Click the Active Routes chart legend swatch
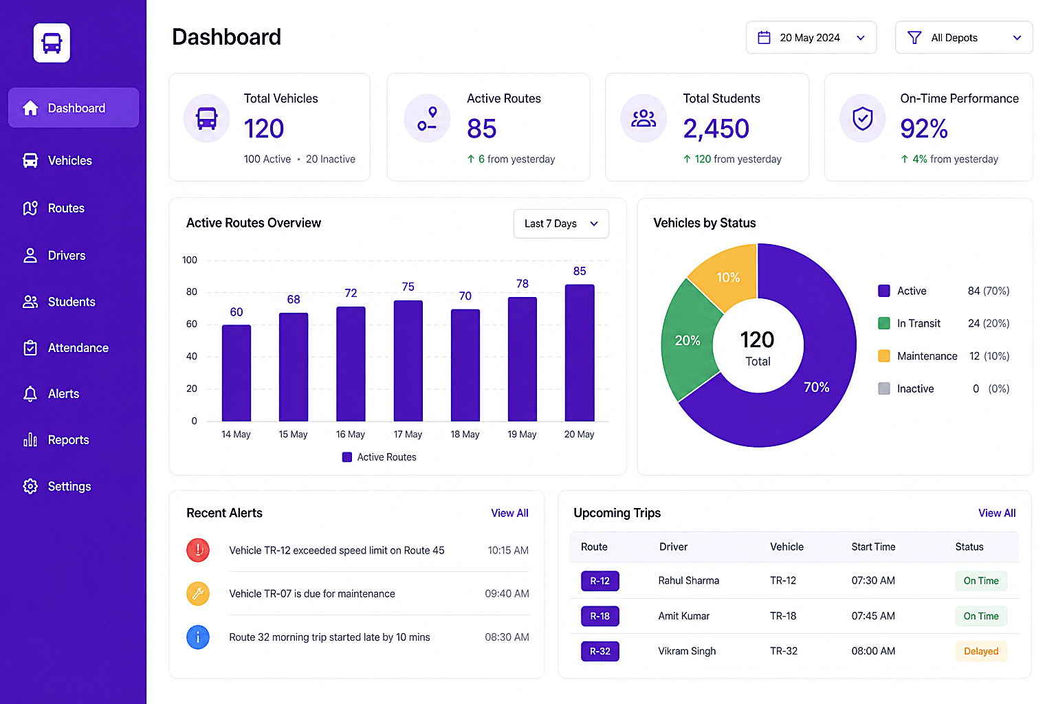1056x704 pixels. point(347,457)
